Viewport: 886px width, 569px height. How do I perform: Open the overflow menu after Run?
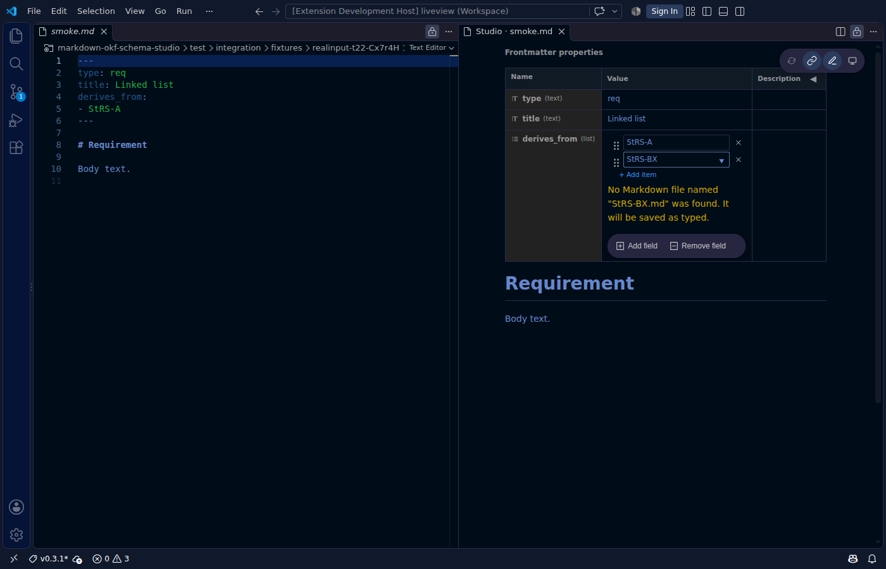[209, 11]
